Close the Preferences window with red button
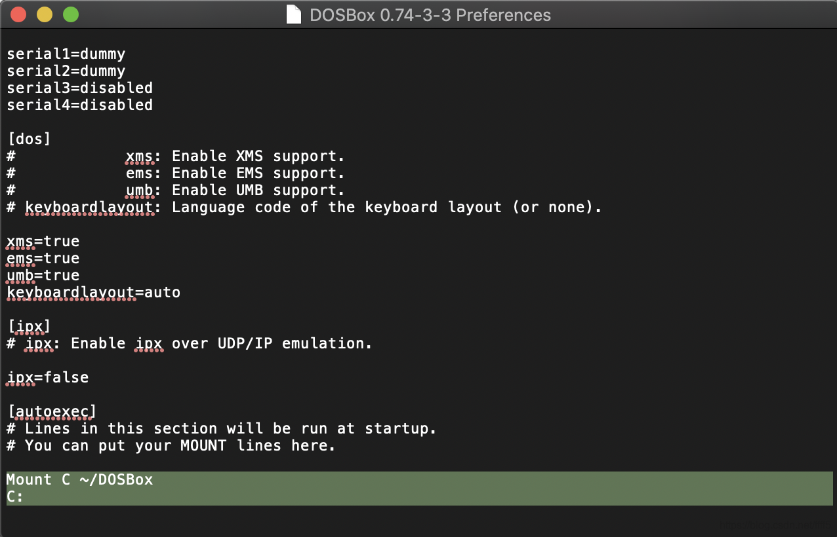Image resolution: width=837 pixels, height=537 pixels. (x=18, y=14)
